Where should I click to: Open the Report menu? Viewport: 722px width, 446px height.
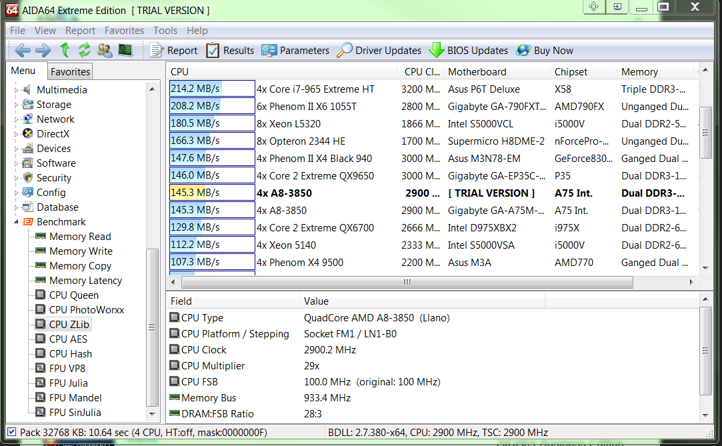pos(80,31)
